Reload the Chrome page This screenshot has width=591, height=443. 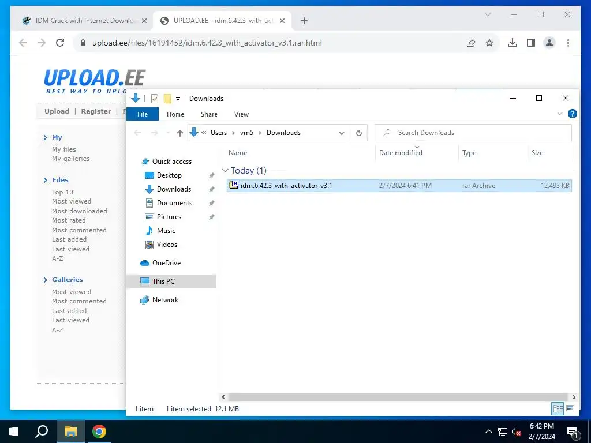coord(60,43)
